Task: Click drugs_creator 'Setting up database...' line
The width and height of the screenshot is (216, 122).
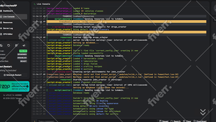Action: pos(86,43)
